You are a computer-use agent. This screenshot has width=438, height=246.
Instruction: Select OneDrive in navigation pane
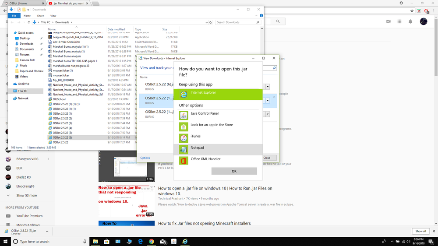24,84
